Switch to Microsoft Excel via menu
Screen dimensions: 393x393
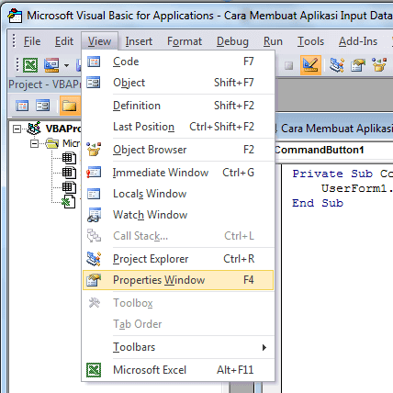(178, 370)
